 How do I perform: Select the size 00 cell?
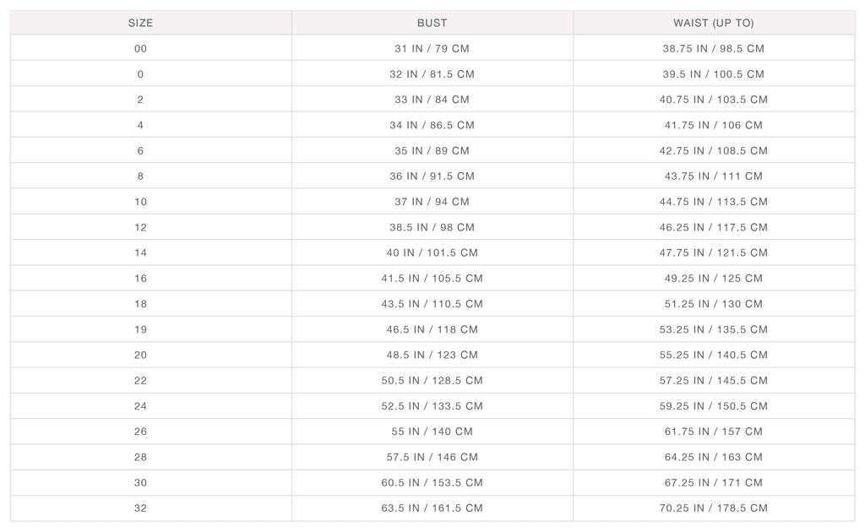click(140, 48)
